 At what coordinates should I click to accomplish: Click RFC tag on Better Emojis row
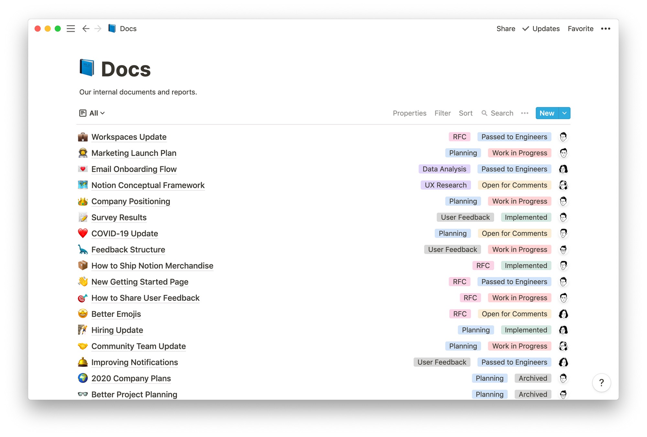(460, 314)
